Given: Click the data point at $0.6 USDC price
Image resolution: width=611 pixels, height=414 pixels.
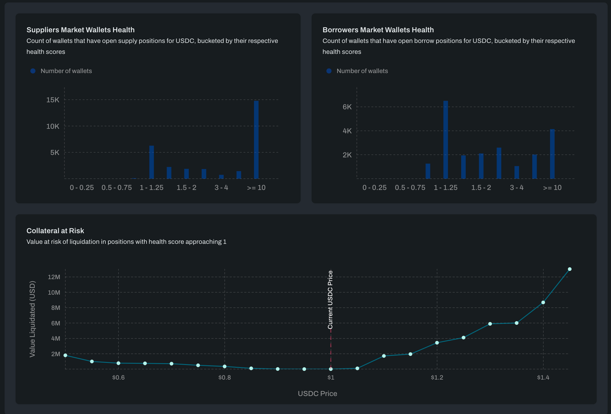Looking at the screenshot, I should (x=119, y=363).
